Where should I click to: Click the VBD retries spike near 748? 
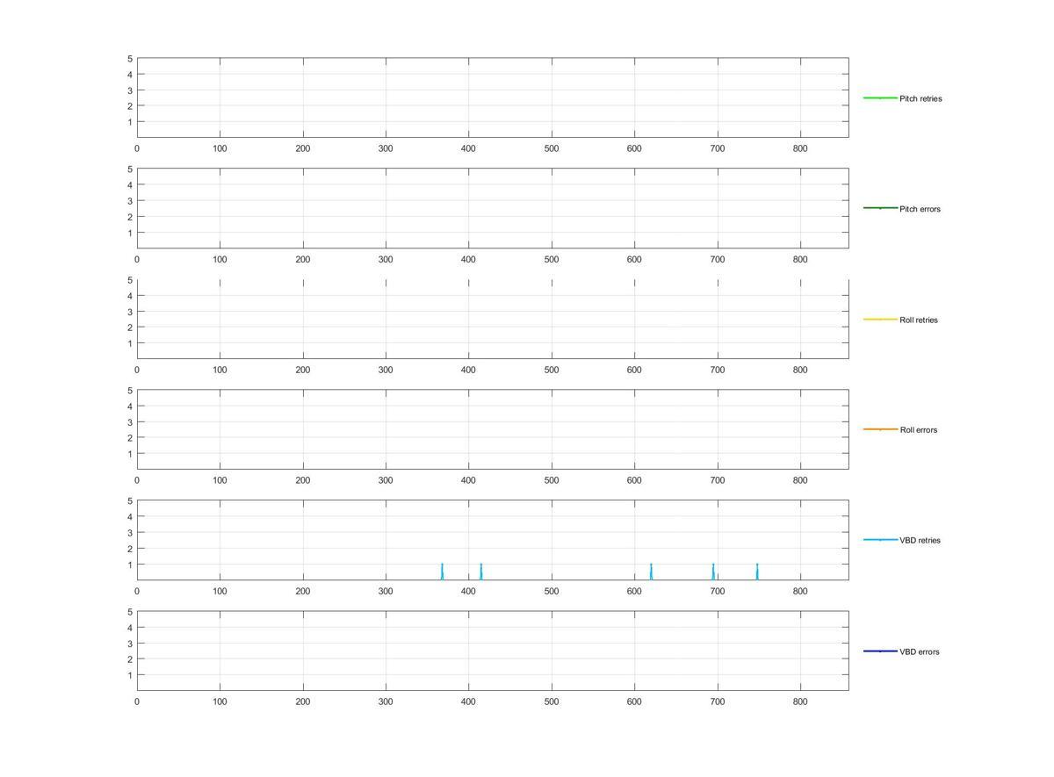click(757, 572)
